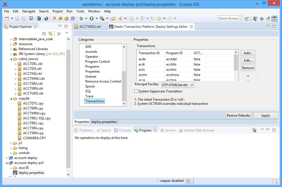Click the globe web browser toolbar icon

[x=46, y=18]
